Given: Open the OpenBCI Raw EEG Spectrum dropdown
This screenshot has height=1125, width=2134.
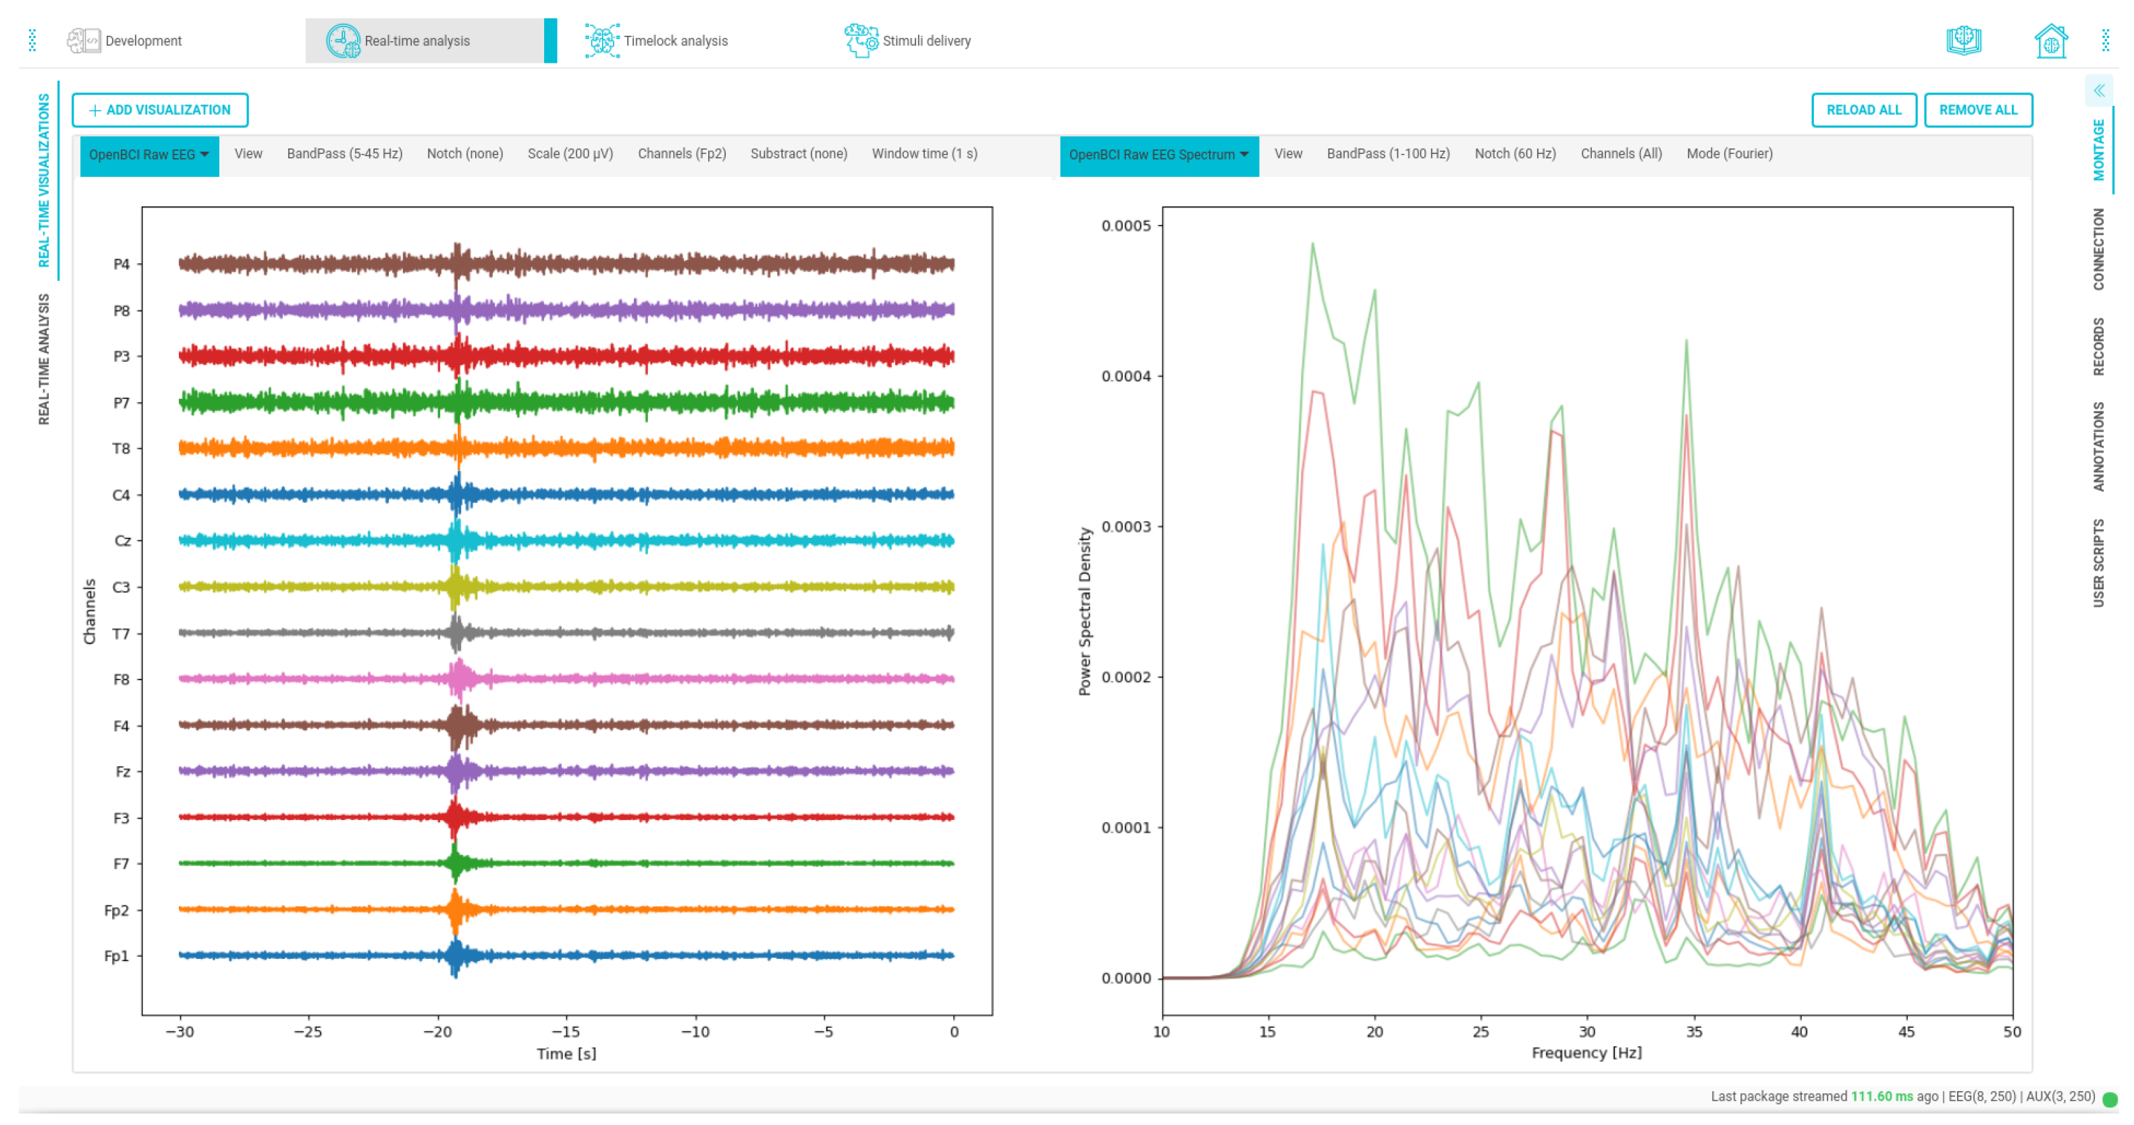Looking at the screenshot, I should (x=1158, y=155).
